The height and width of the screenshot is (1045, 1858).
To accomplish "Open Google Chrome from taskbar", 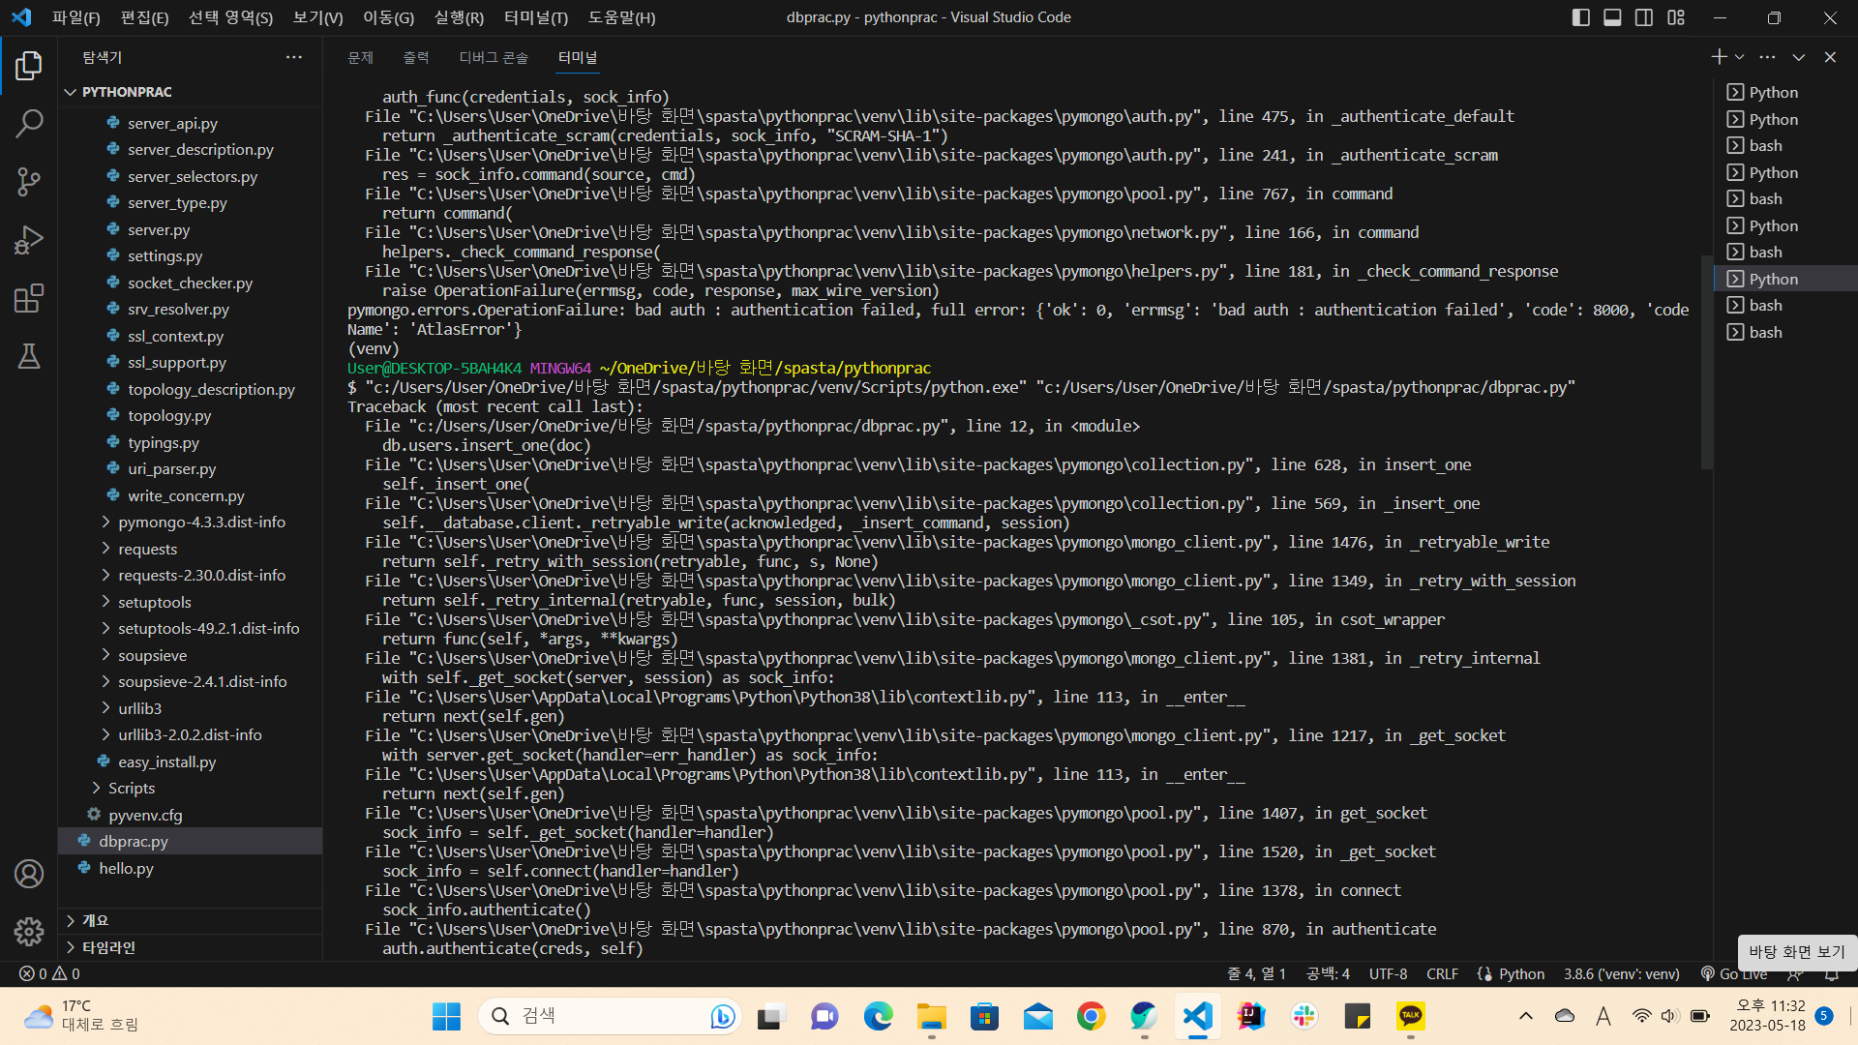I will coord(1091,1016).
